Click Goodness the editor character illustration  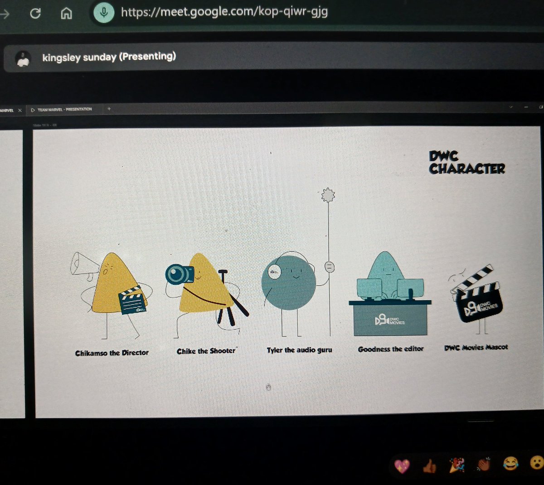tap(390, 293)
